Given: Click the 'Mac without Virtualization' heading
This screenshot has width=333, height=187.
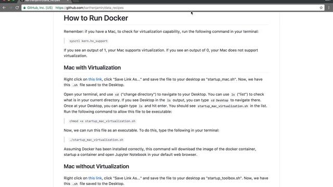Looking at the screenshot, I should (x=96, y=166).
